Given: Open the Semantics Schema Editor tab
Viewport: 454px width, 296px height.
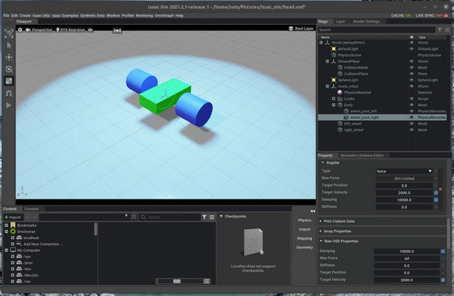Looking at the screenshot, I should [362, 156].
